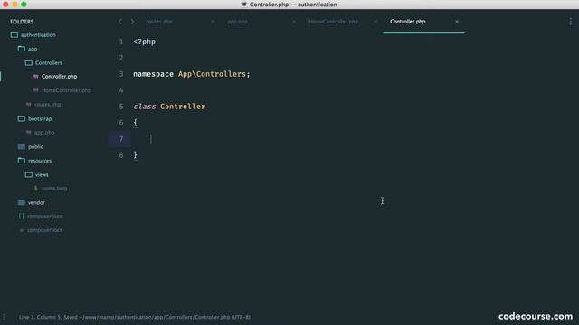
Task: Click the namespace keyword in the code
Action: coord(153,74)
